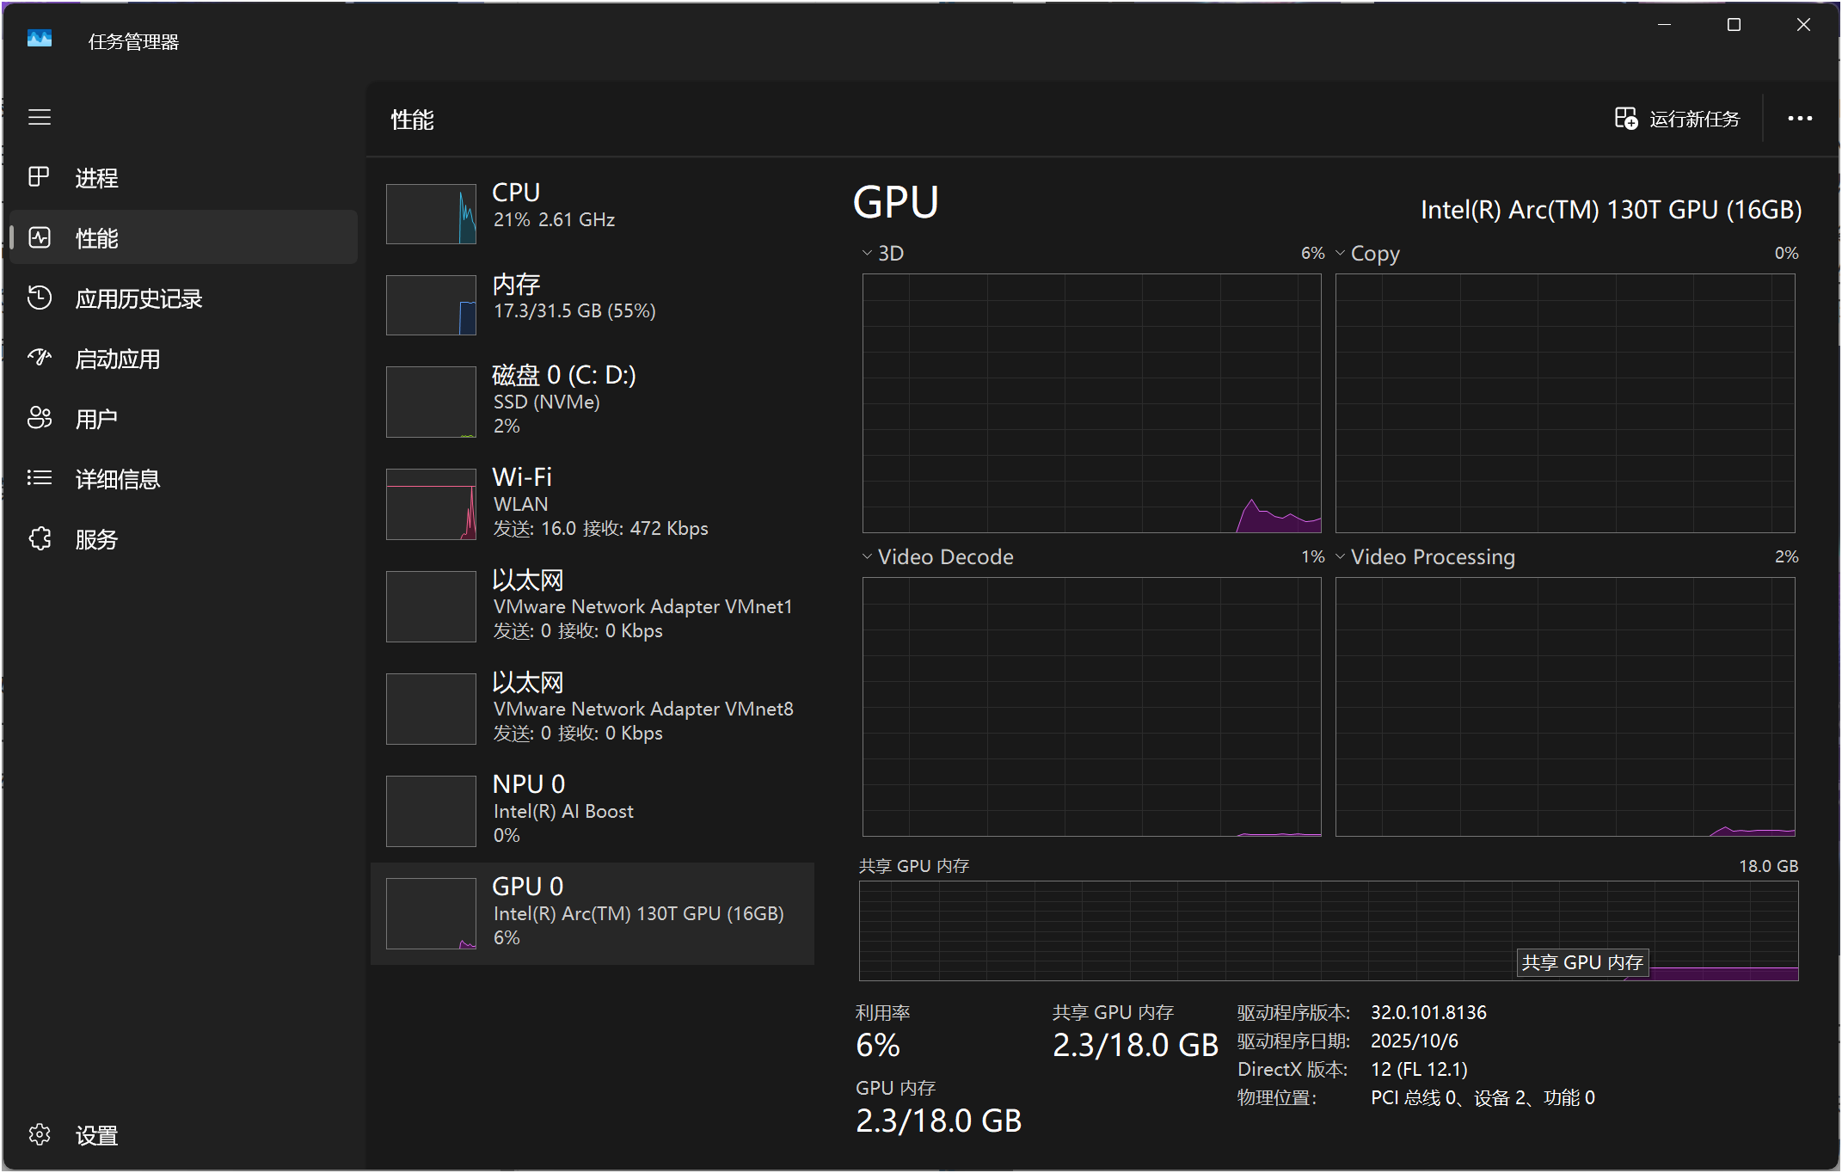Select the 内存 memory graph thumbnail

(431, 305)
